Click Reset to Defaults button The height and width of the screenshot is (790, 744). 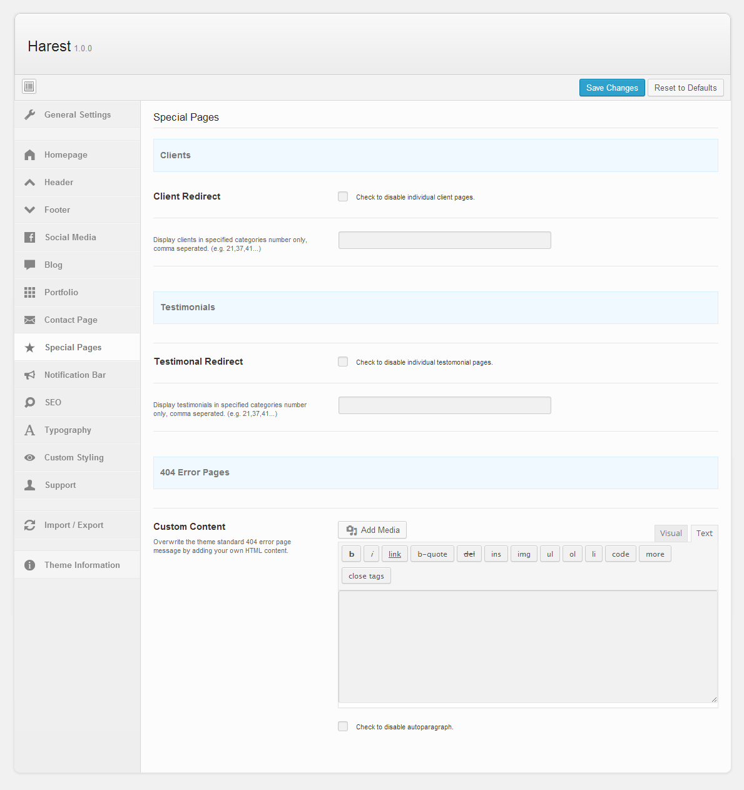tap(685, 88)
